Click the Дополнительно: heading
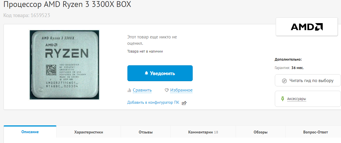The width and height of the screenshot is (341, 143). tap(288, 60)
